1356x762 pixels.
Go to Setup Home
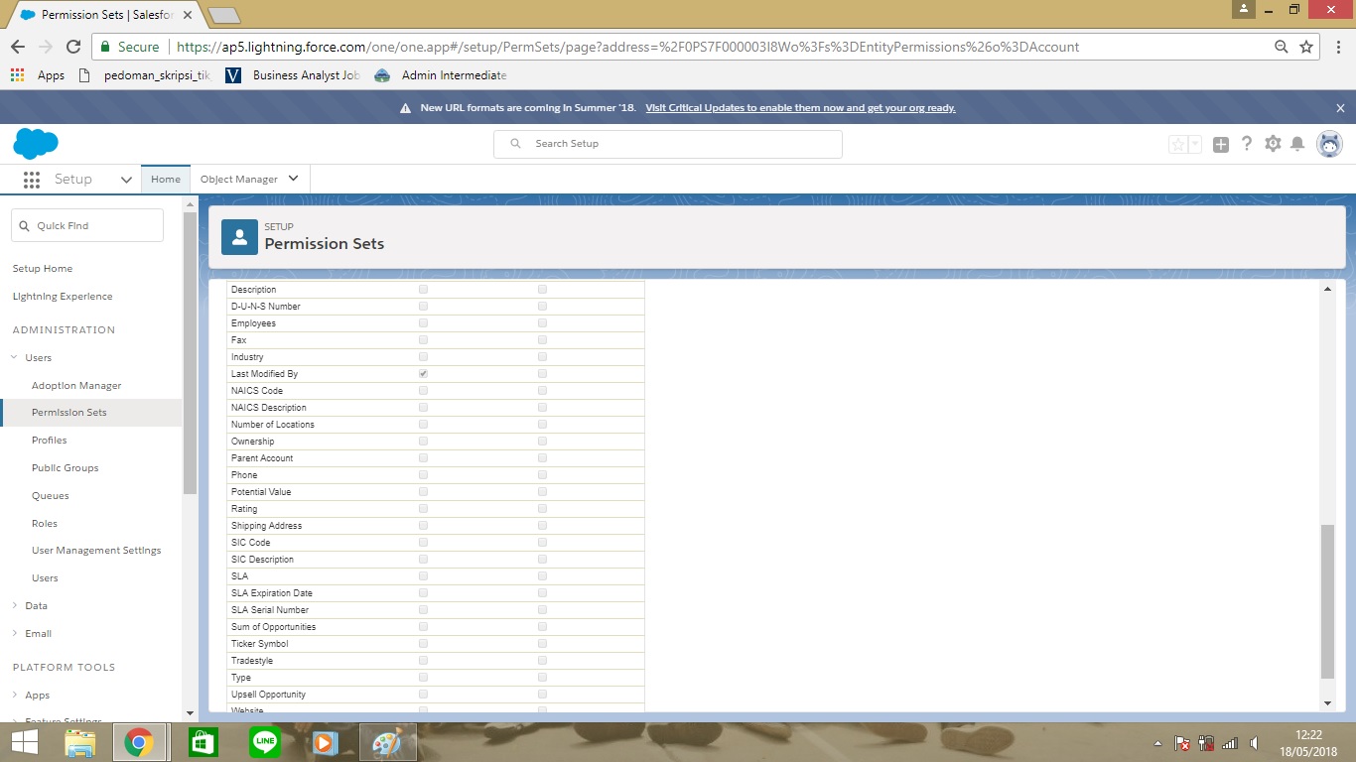(x=43, y=269)
